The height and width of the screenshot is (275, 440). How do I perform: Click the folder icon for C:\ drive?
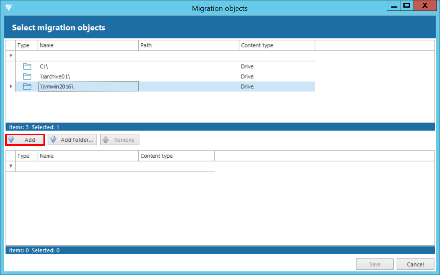[27, 67]
